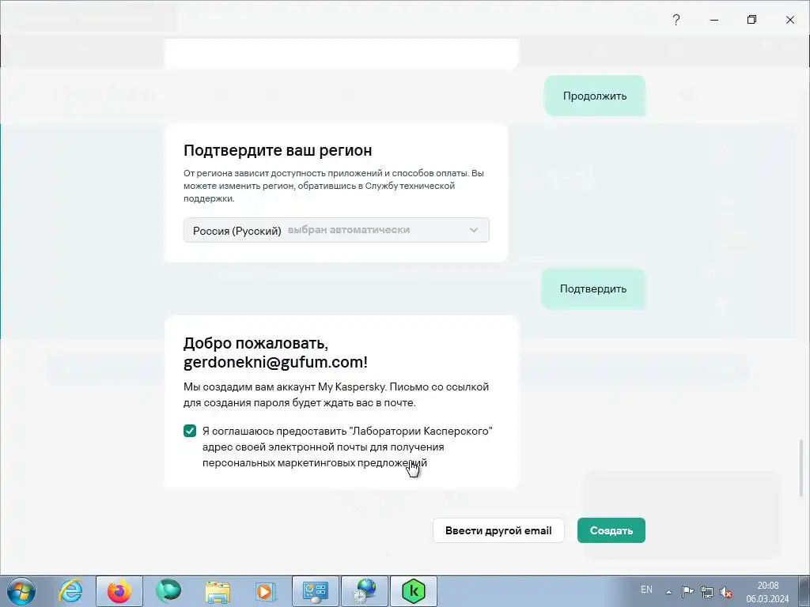The height and width of the screenshot is (607, 810).
Task: Click the EN language indicator
Action: [x=646, y=590]
